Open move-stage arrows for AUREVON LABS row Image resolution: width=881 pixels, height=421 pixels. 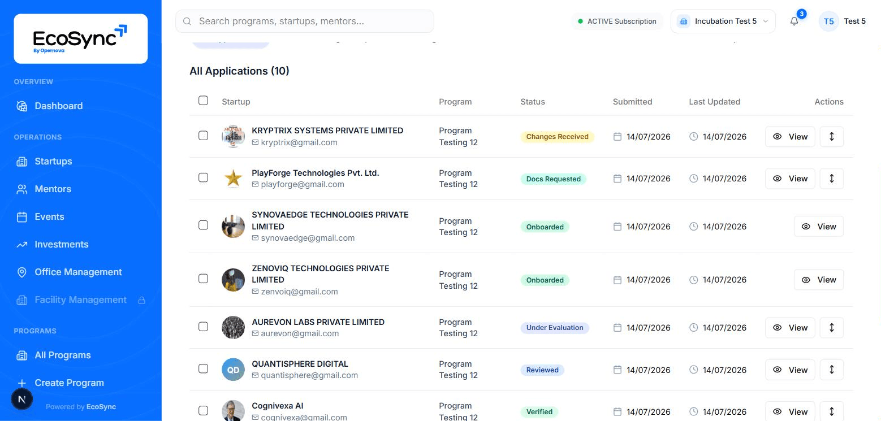(x=831, y=328)
